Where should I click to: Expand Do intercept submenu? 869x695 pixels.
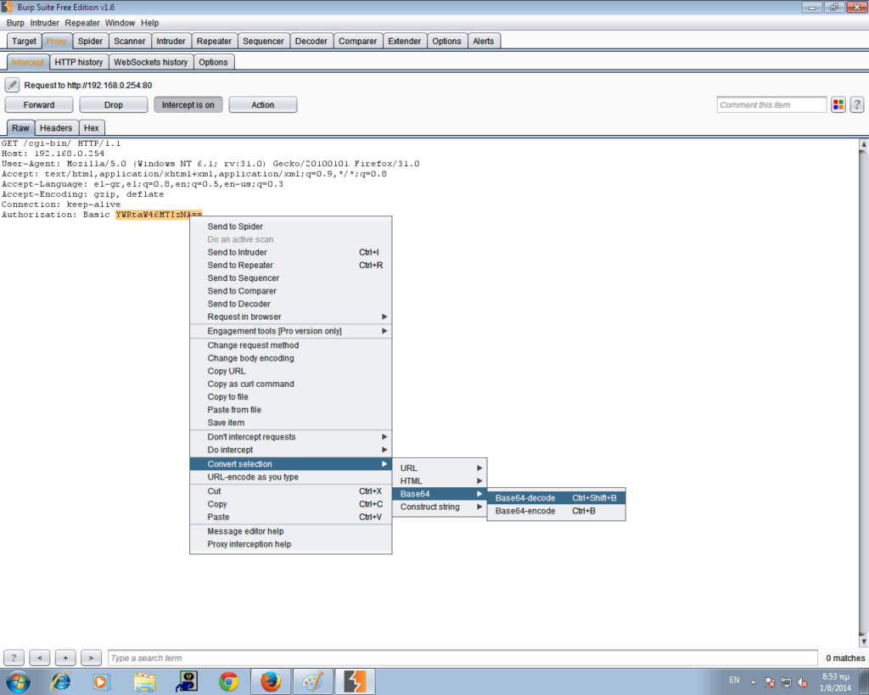(290, 450)
